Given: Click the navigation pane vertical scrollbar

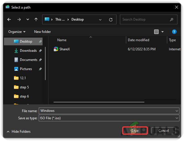Looking at the screenshot, I should (45, 63).
